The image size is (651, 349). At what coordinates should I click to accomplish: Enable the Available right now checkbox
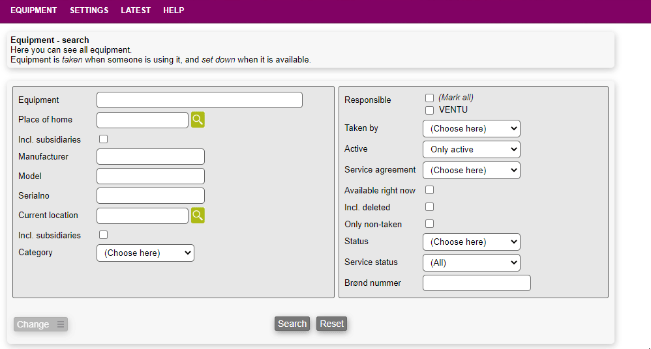click(429, 190)
